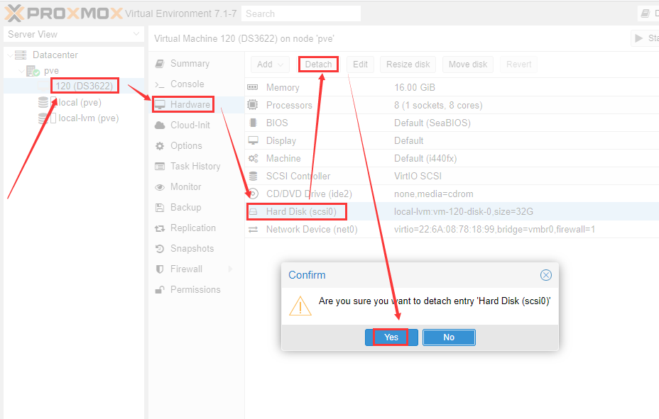Click the warning triangle icon
The height and width of the screenshot is (419, 659).
pyautogui.click(x=300, y=306)
